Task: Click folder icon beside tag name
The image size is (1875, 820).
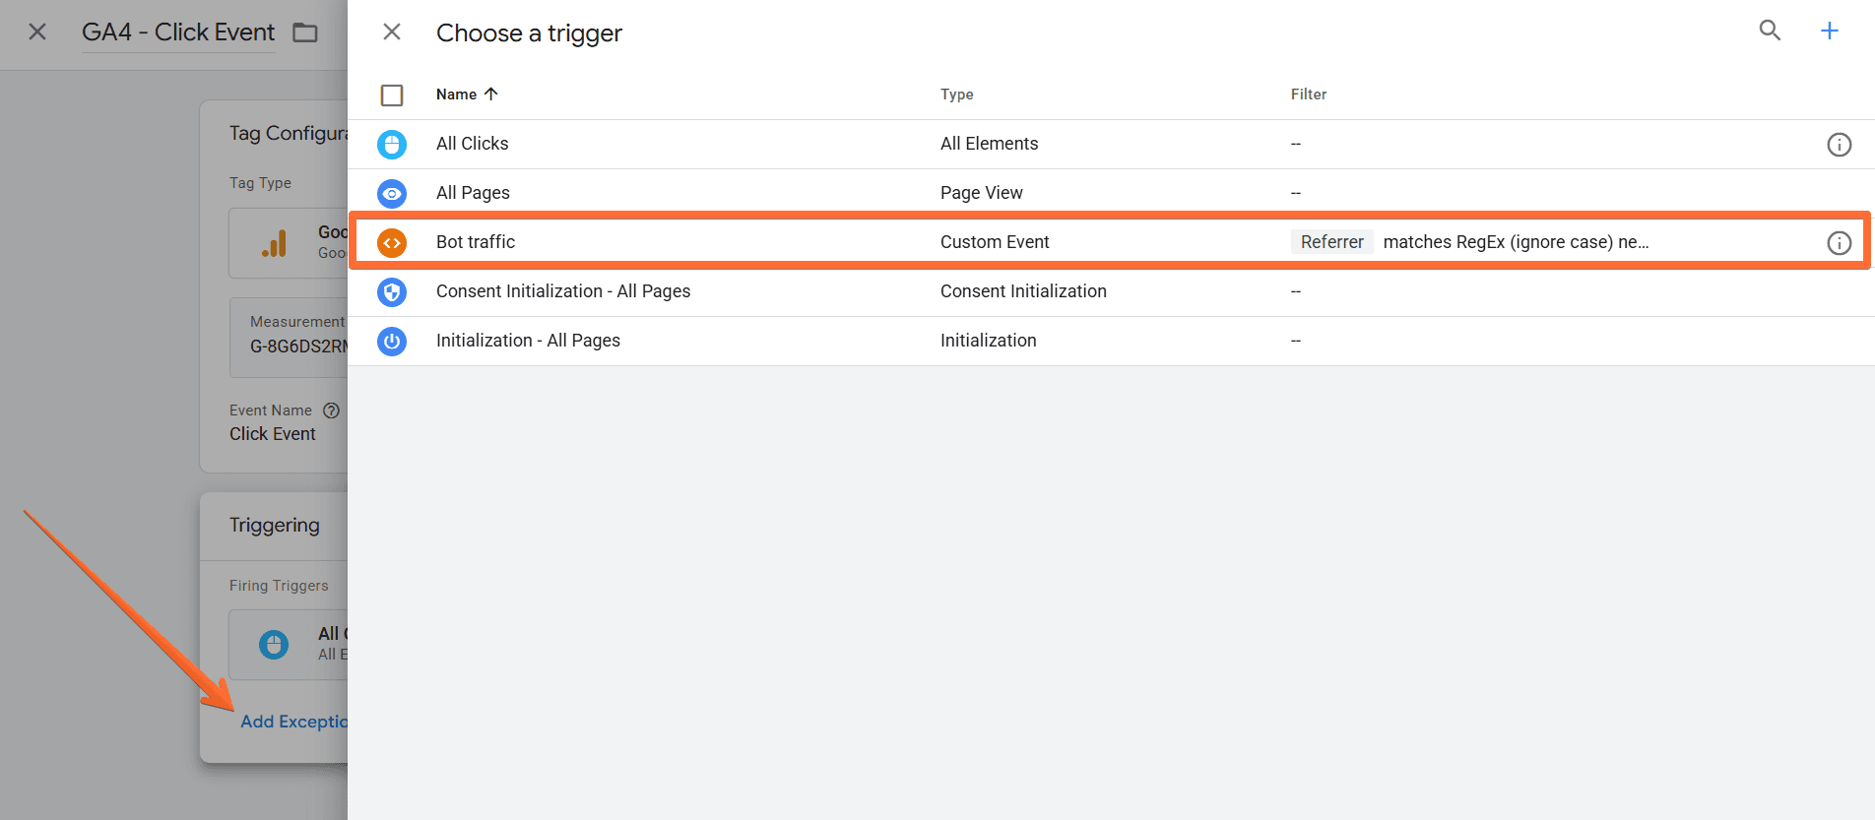Action: tap(305, 32)
